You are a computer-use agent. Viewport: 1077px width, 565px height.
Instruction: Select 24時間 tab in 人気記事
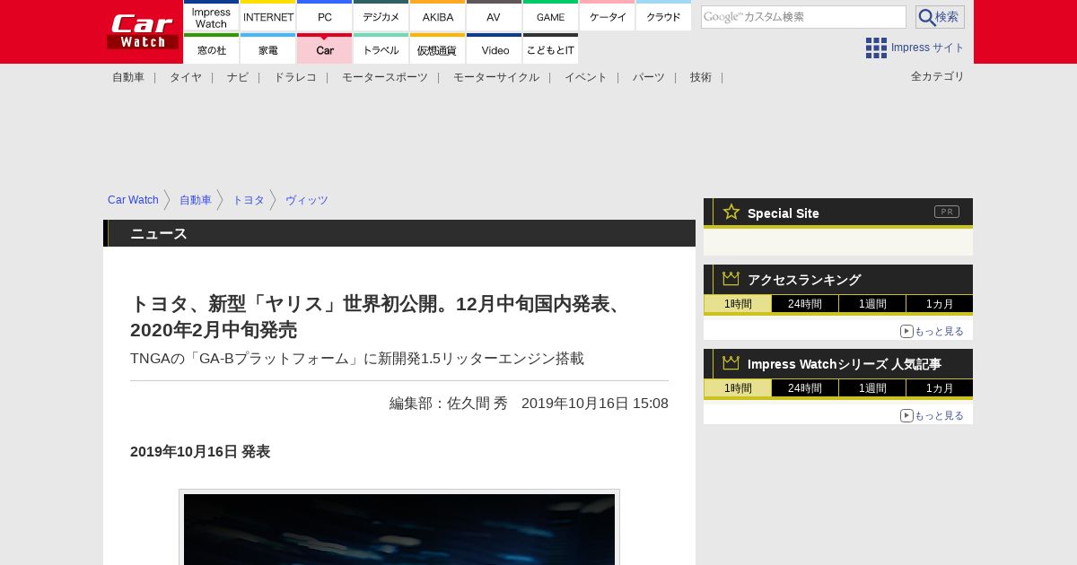point(805,388)
